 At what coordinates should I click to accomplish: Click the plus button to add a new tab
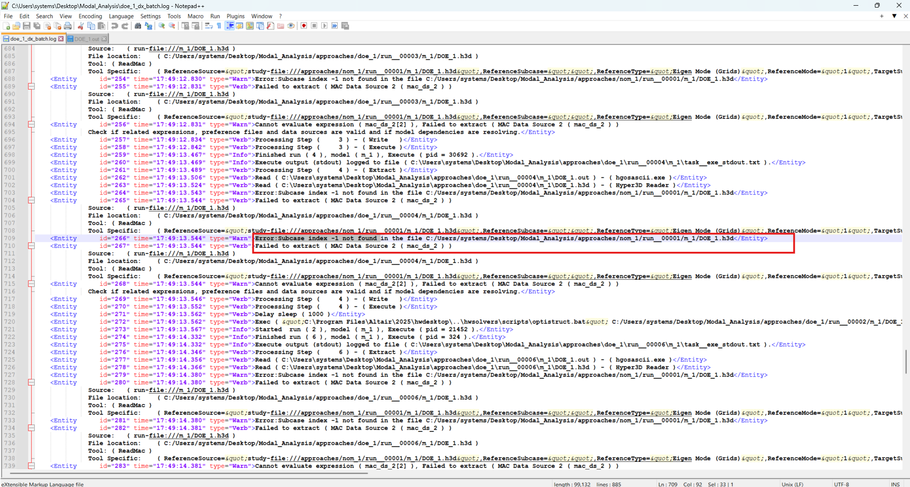[x=882, y=16]
